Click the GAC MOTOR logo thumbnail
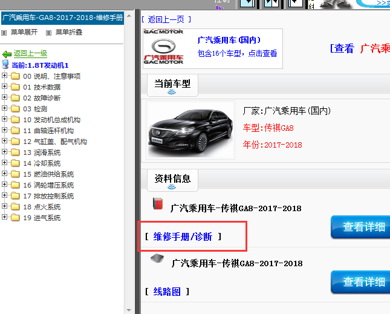Image resolution: width=390 pixels, height=314 pixels. coord(164,47)
